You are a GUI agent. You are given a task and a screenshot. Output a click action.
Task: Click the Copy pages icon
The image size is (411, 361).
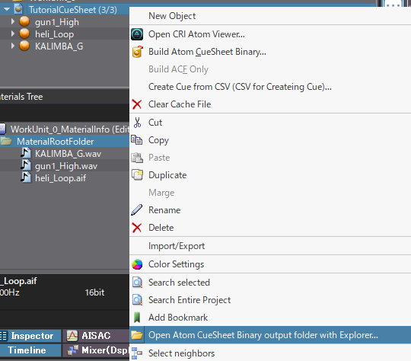point(136,140)
